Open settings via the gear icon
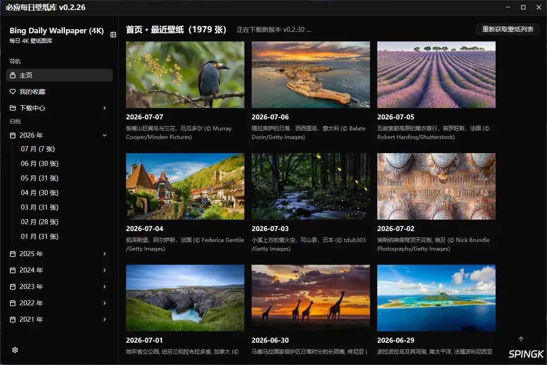The image size is (547, 365). pyautogui.click(x=15, y=350)
